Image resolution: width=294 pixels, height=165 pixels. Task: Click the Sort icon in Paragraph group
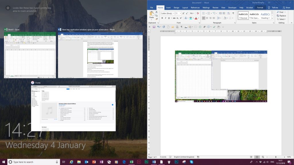tap(229, 13)
